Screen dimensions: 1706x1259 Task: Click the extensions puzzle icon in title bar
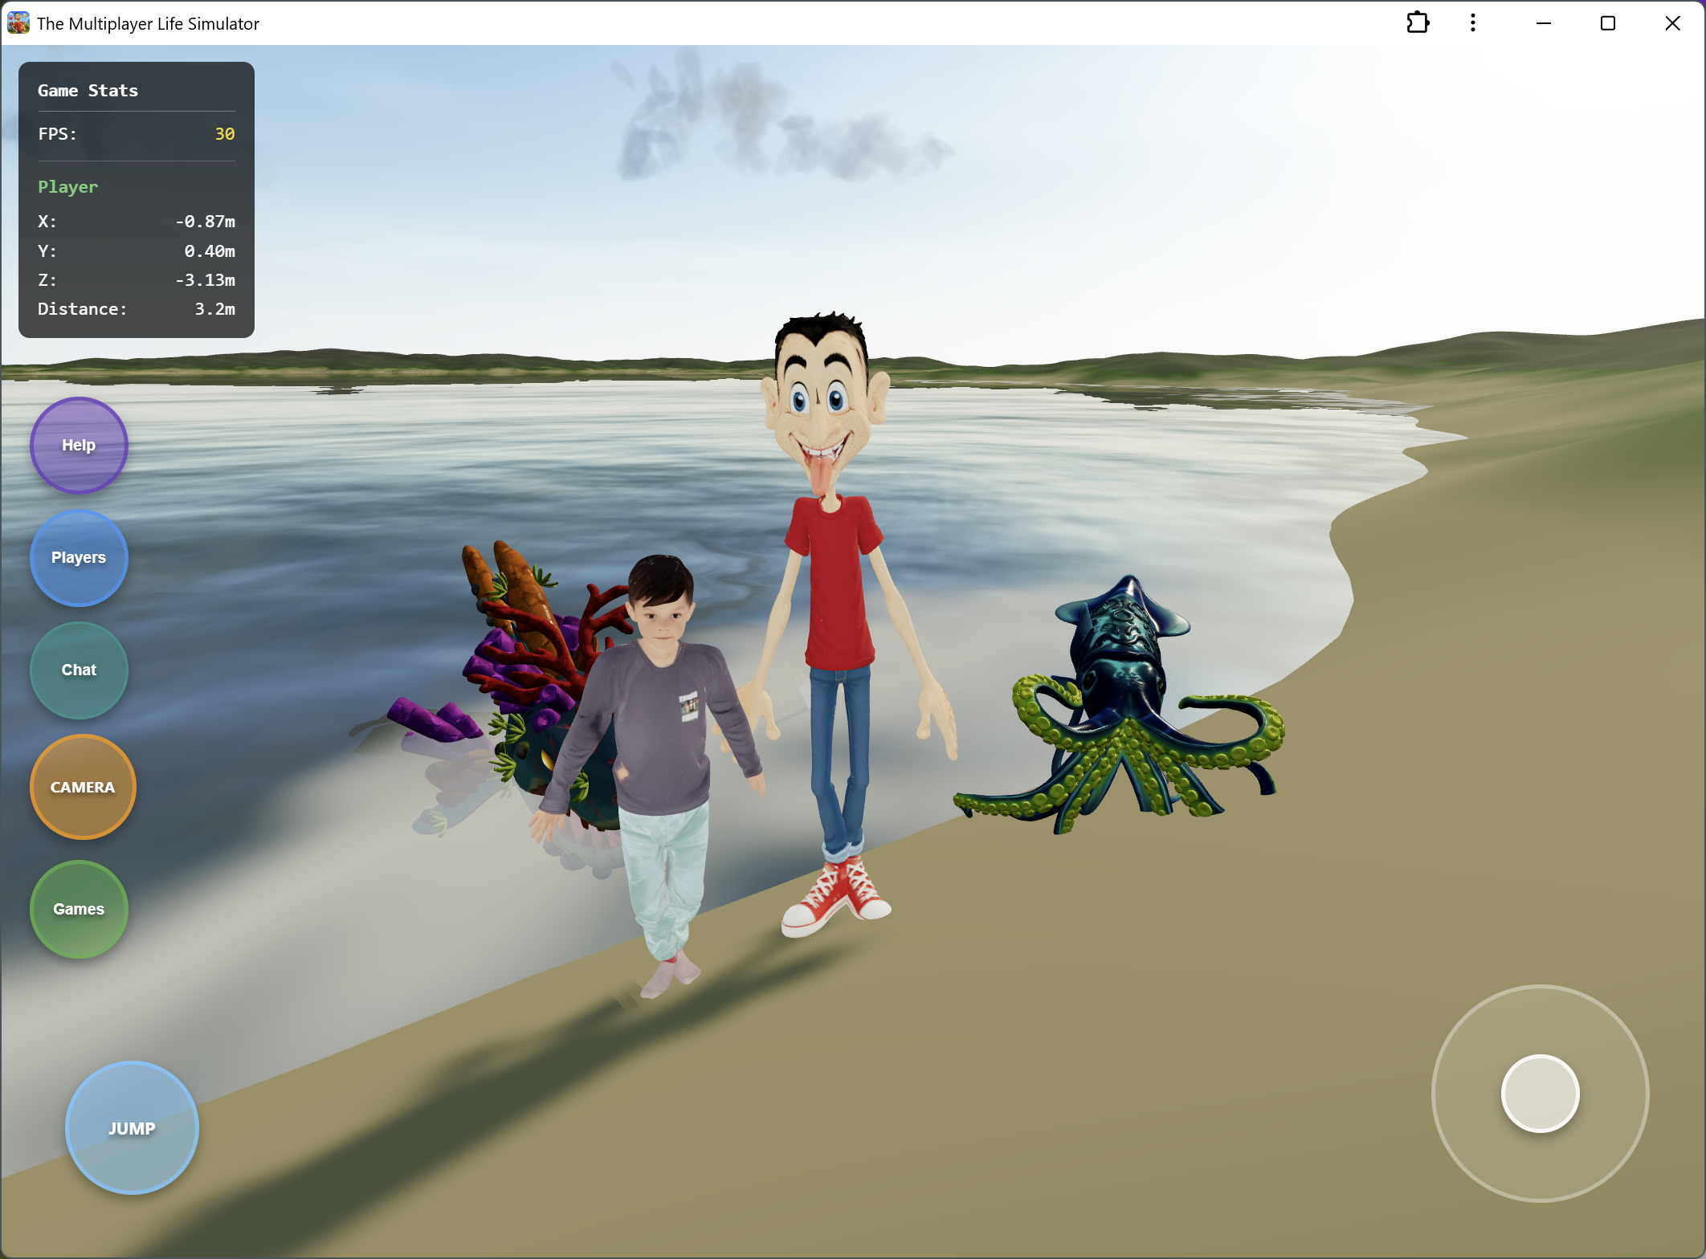pyautogui.click(x=1418, y=22)
